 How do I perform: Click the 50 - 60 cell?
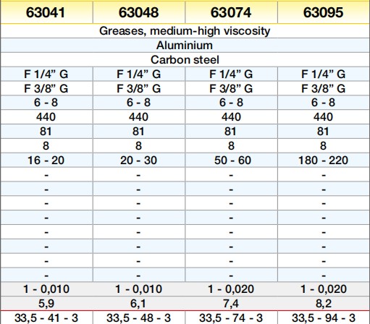click(231, 161)
